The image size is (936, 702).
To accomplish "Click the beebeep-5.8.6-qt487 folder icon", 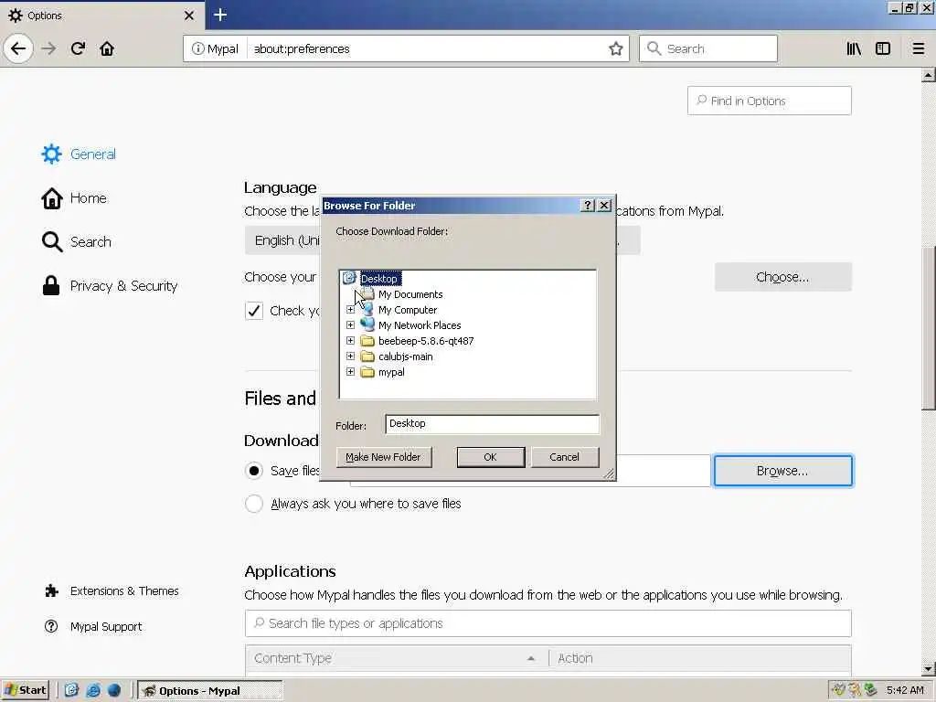I will 367,341.
